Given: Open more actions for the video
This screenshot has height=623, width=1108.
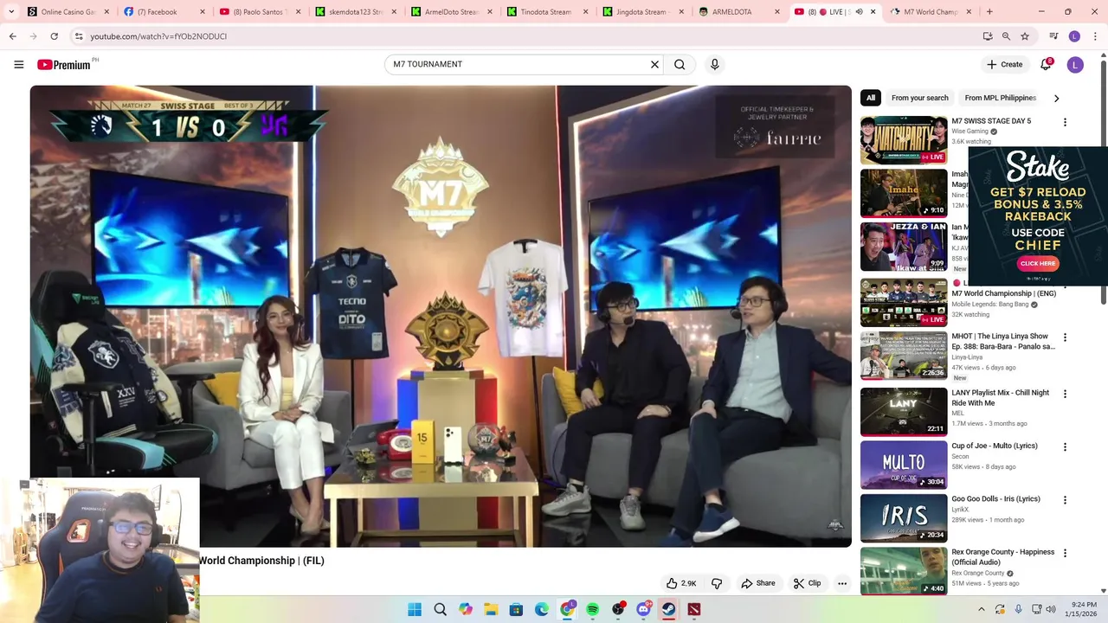Looking at the screenshot, I should [841, 583].
